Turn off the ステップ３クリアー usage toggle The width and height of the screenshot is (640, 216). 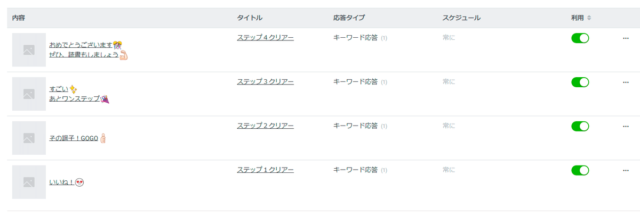click(x=580, y=82)
